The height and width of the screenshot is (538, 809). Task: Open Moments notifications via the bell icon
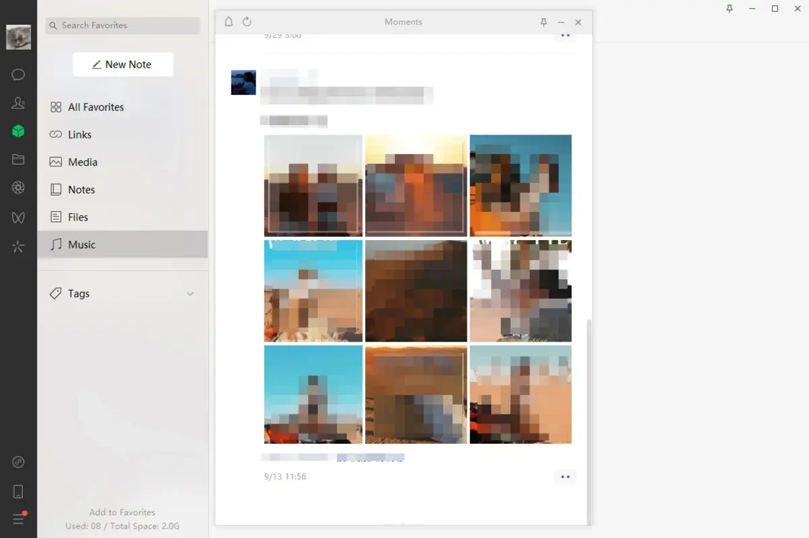point(228,22)
